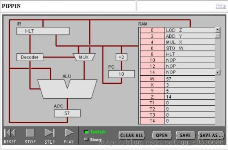Image resolution: width=228 pixels, height=150 pixels.
Task: Click the T2 variable value field
Action: pyautogui.click(x=190, y=109)
